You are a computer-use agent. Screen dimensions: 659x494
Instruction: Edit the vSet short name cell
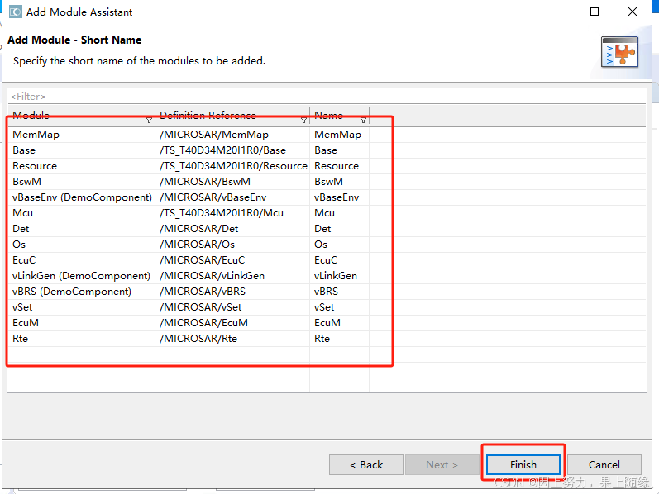(x=340, y=307)
